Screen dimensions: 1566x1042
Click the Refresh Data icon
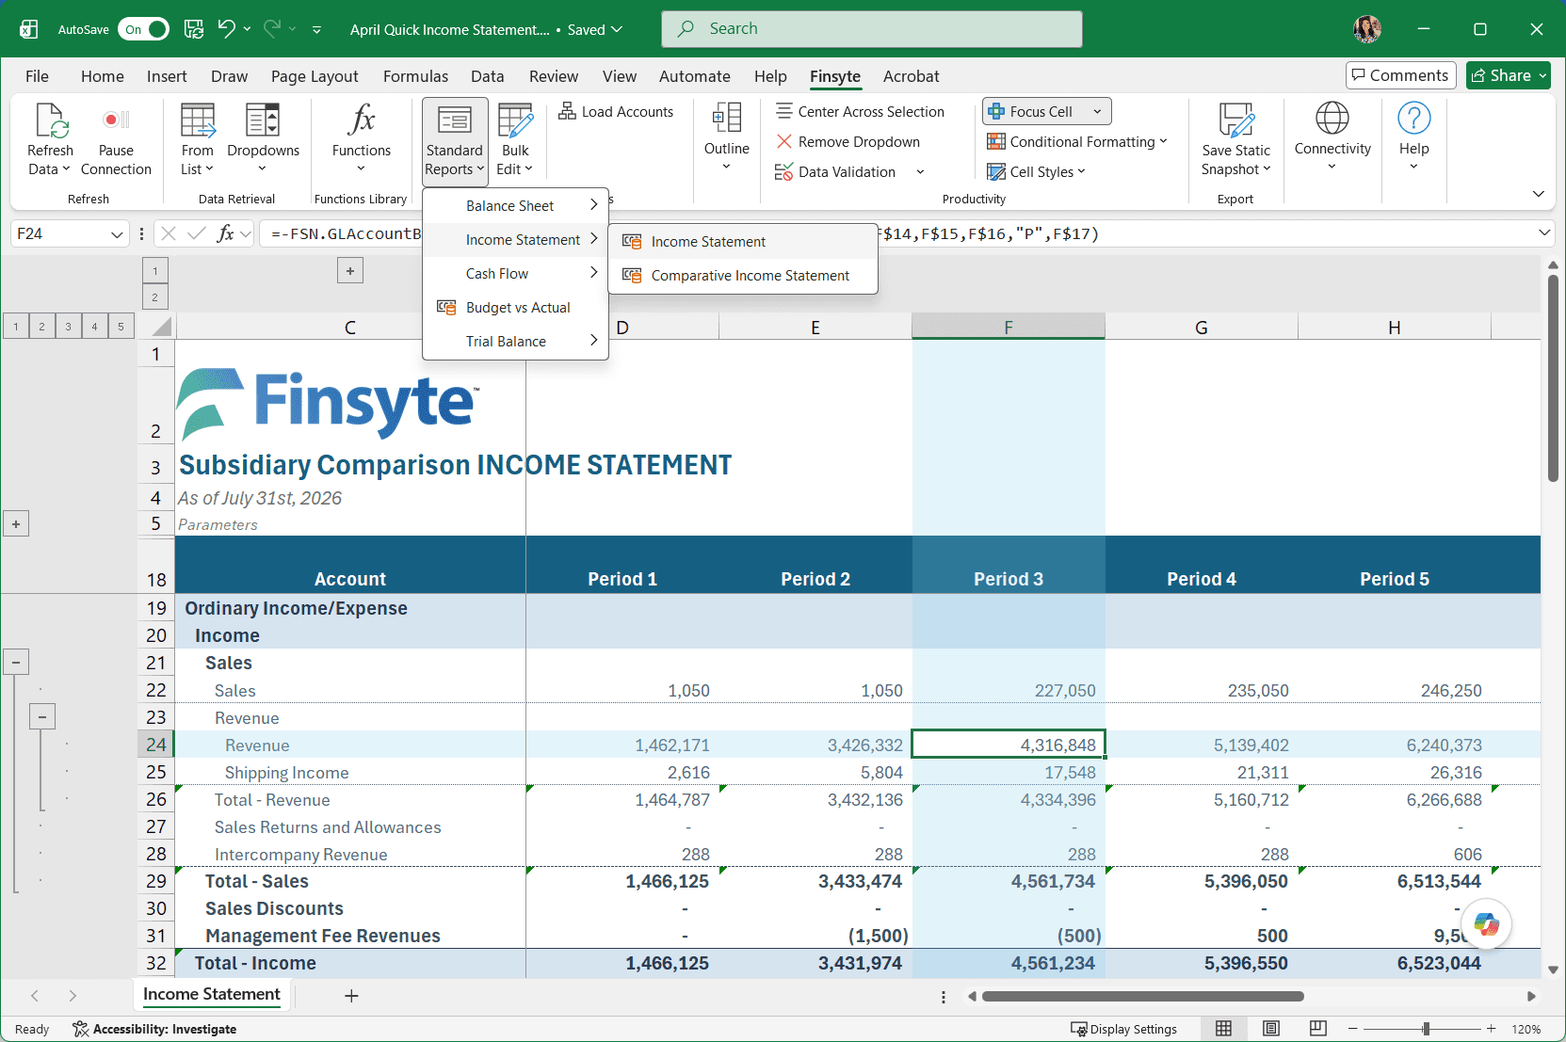(x=50, y=120)
